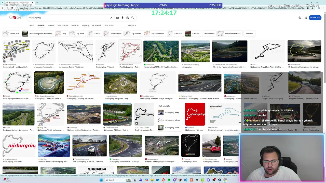Viewport: 326px width, 183px height.
Task: Open Outlook from the taskbar
Action: click(x=158, y=180)
